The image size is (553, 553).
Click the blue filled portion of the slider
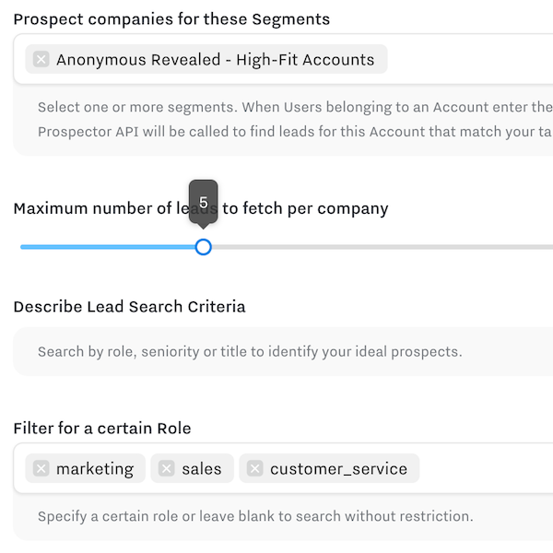point(111,247)
